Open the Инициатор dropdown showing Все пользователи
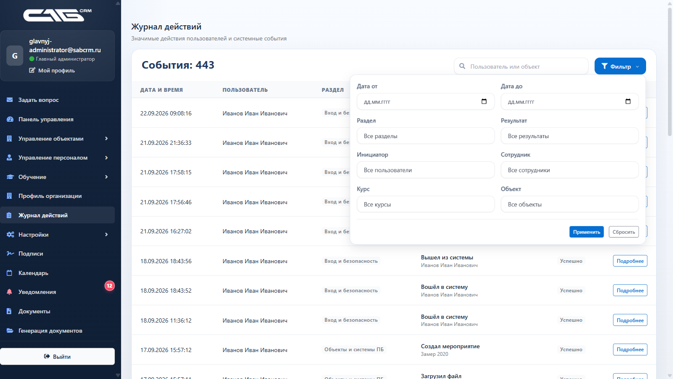This screenshot has height=379, width=673. point(426,170)
